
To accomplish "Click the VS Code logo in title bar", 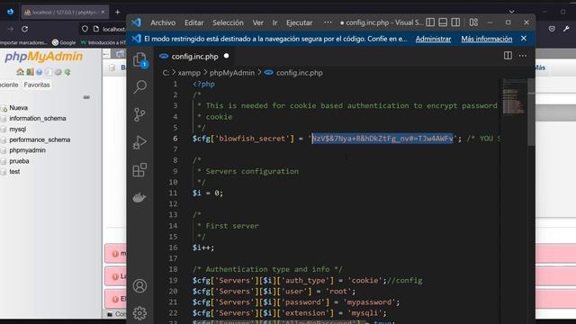I will click(x=136, y=22).
